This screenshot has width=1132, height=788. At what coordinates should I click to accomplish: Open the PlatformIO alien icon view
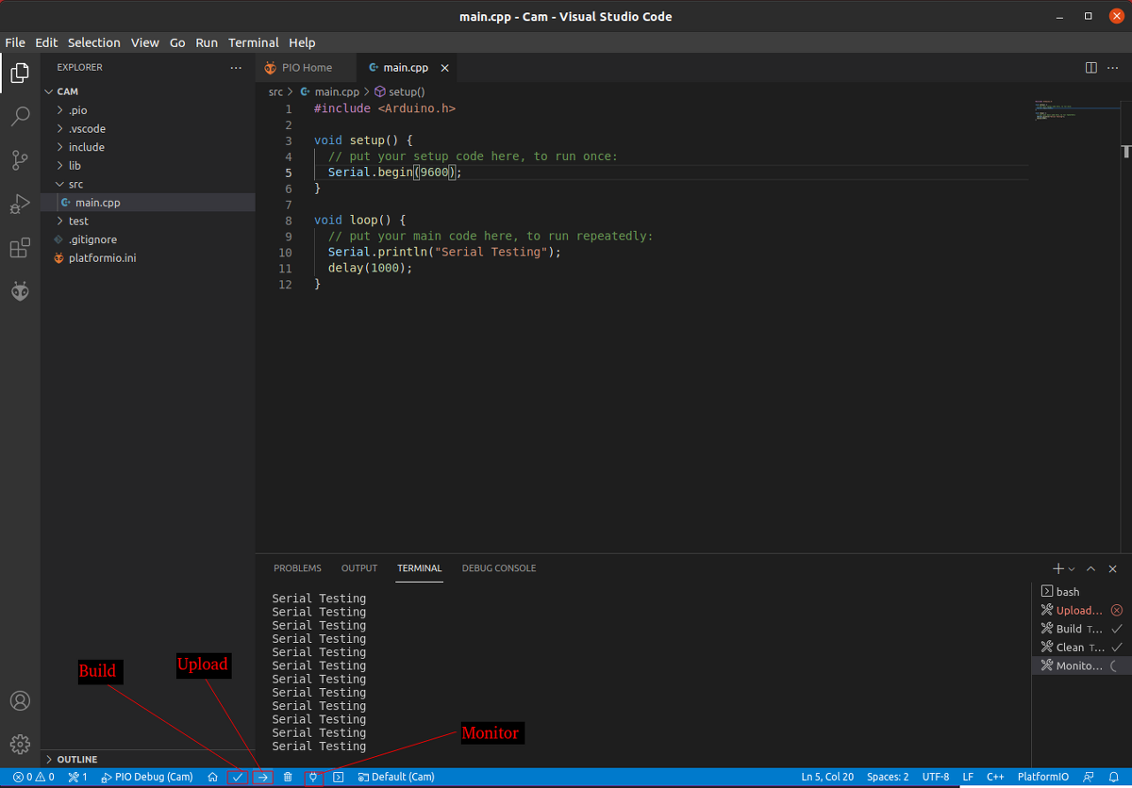[19, 291]
